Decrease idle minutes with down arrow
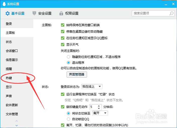This screenshot has width=177, height=128. (x=99, y=108)
